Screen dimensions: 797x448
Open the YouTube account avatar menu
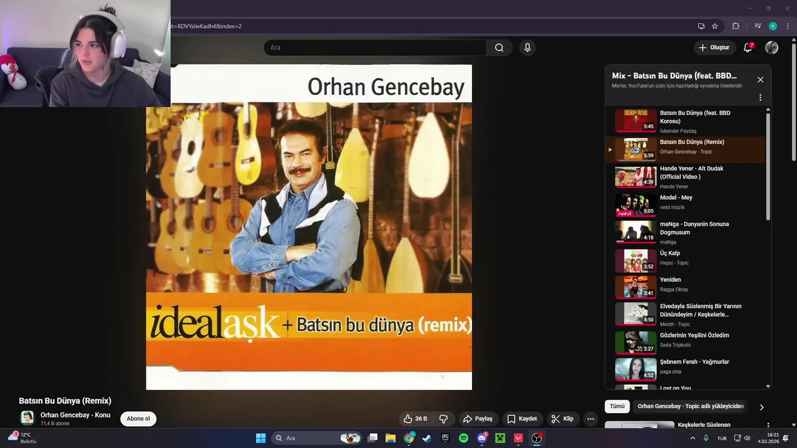coord(771,47)
